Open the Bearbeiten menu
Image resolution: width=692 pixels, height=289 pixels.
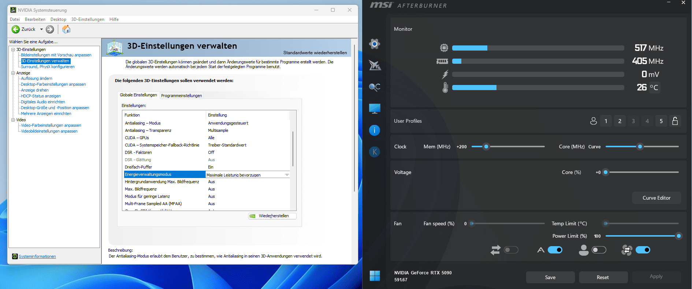click(35, 19)
